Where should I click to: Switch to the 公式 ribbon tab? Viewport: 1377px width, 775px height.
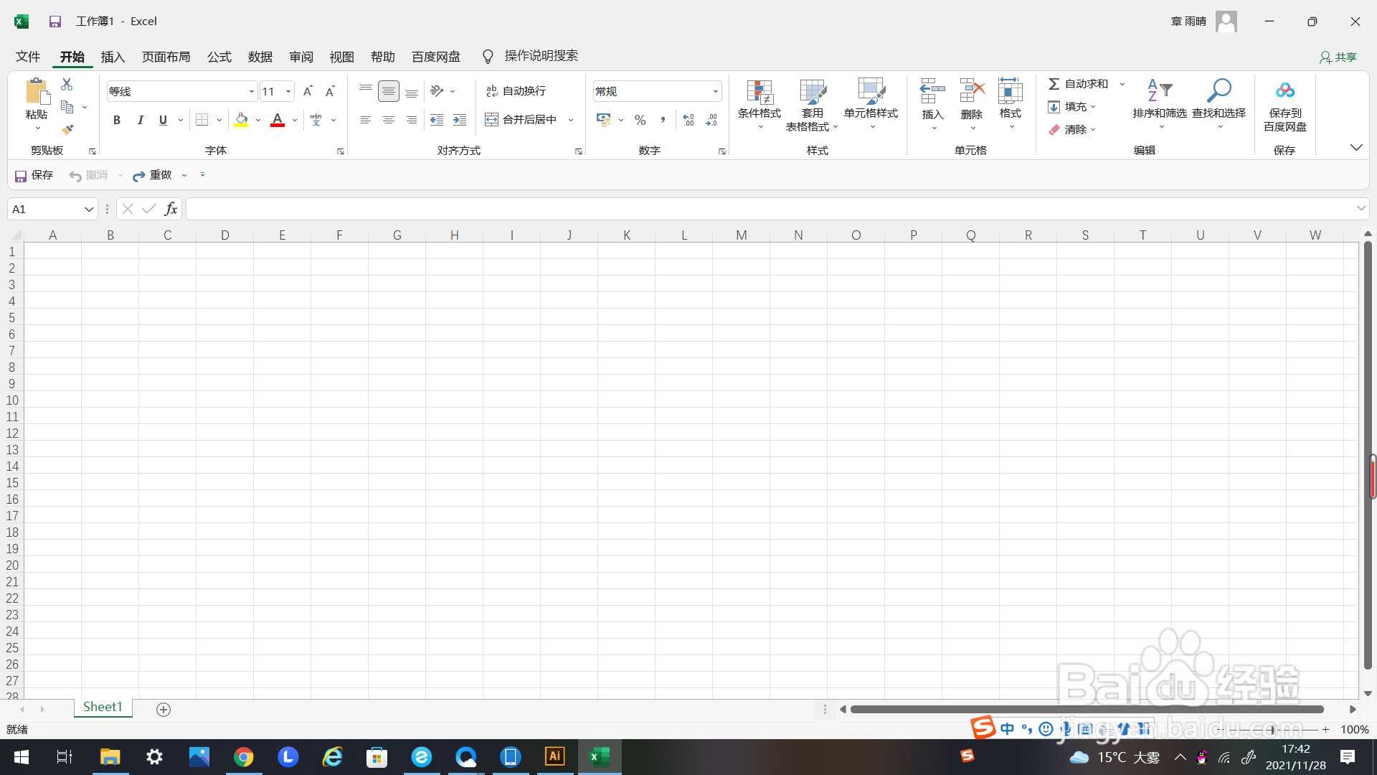[219, 57]
